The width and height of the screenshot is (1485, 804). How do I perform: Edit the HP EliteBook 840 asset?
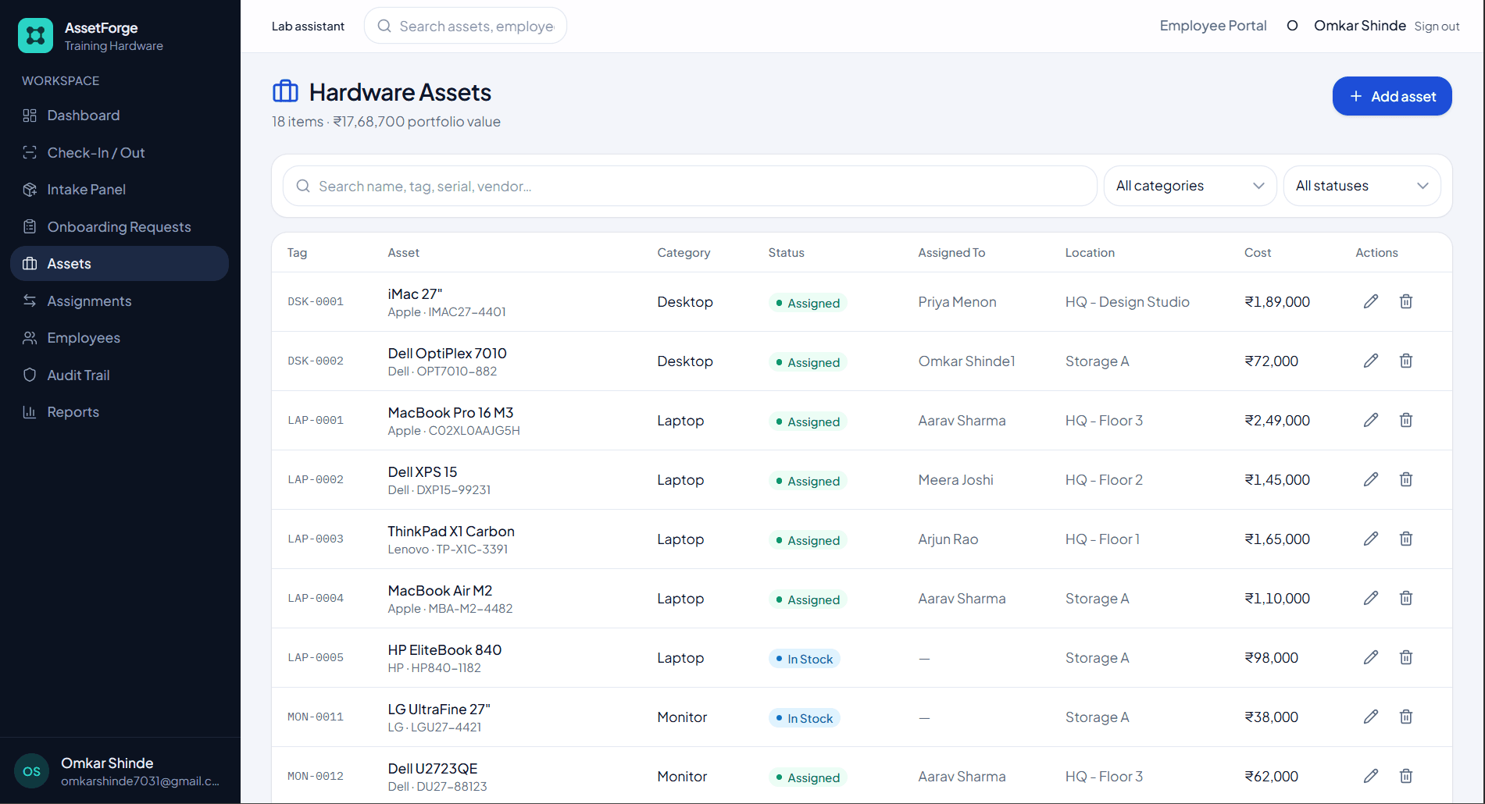pos(1371,657)
